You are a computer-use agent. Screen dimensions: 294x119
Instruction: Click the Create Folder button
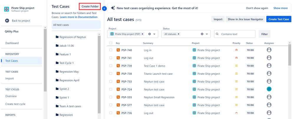click(x=90, y=6)
